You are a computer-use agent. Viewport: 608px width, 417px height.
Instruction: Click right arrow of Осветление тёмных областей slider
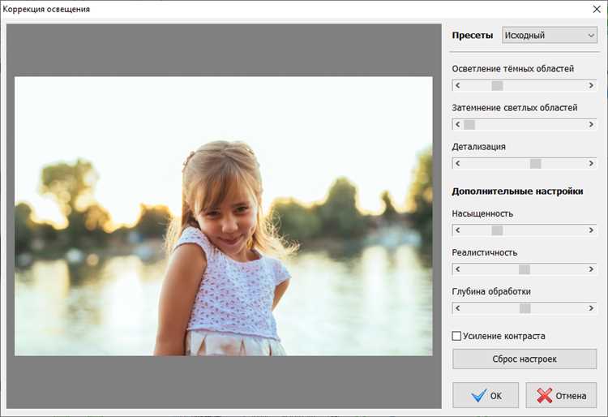(591, 85)
